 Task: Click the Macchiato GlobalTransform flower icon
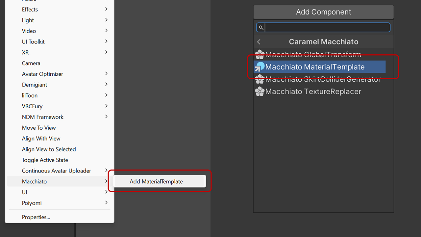pyautogui.click(x=260, y=54)
